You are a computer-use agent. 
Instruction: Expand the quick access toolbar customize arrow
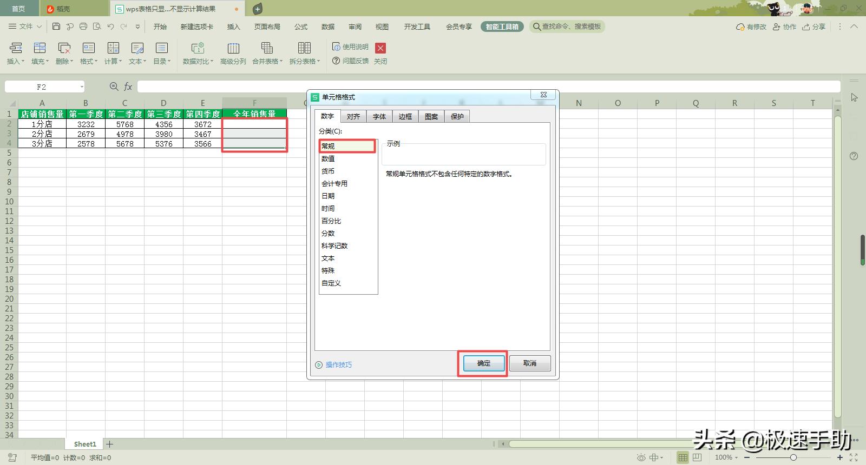(137, 26)
